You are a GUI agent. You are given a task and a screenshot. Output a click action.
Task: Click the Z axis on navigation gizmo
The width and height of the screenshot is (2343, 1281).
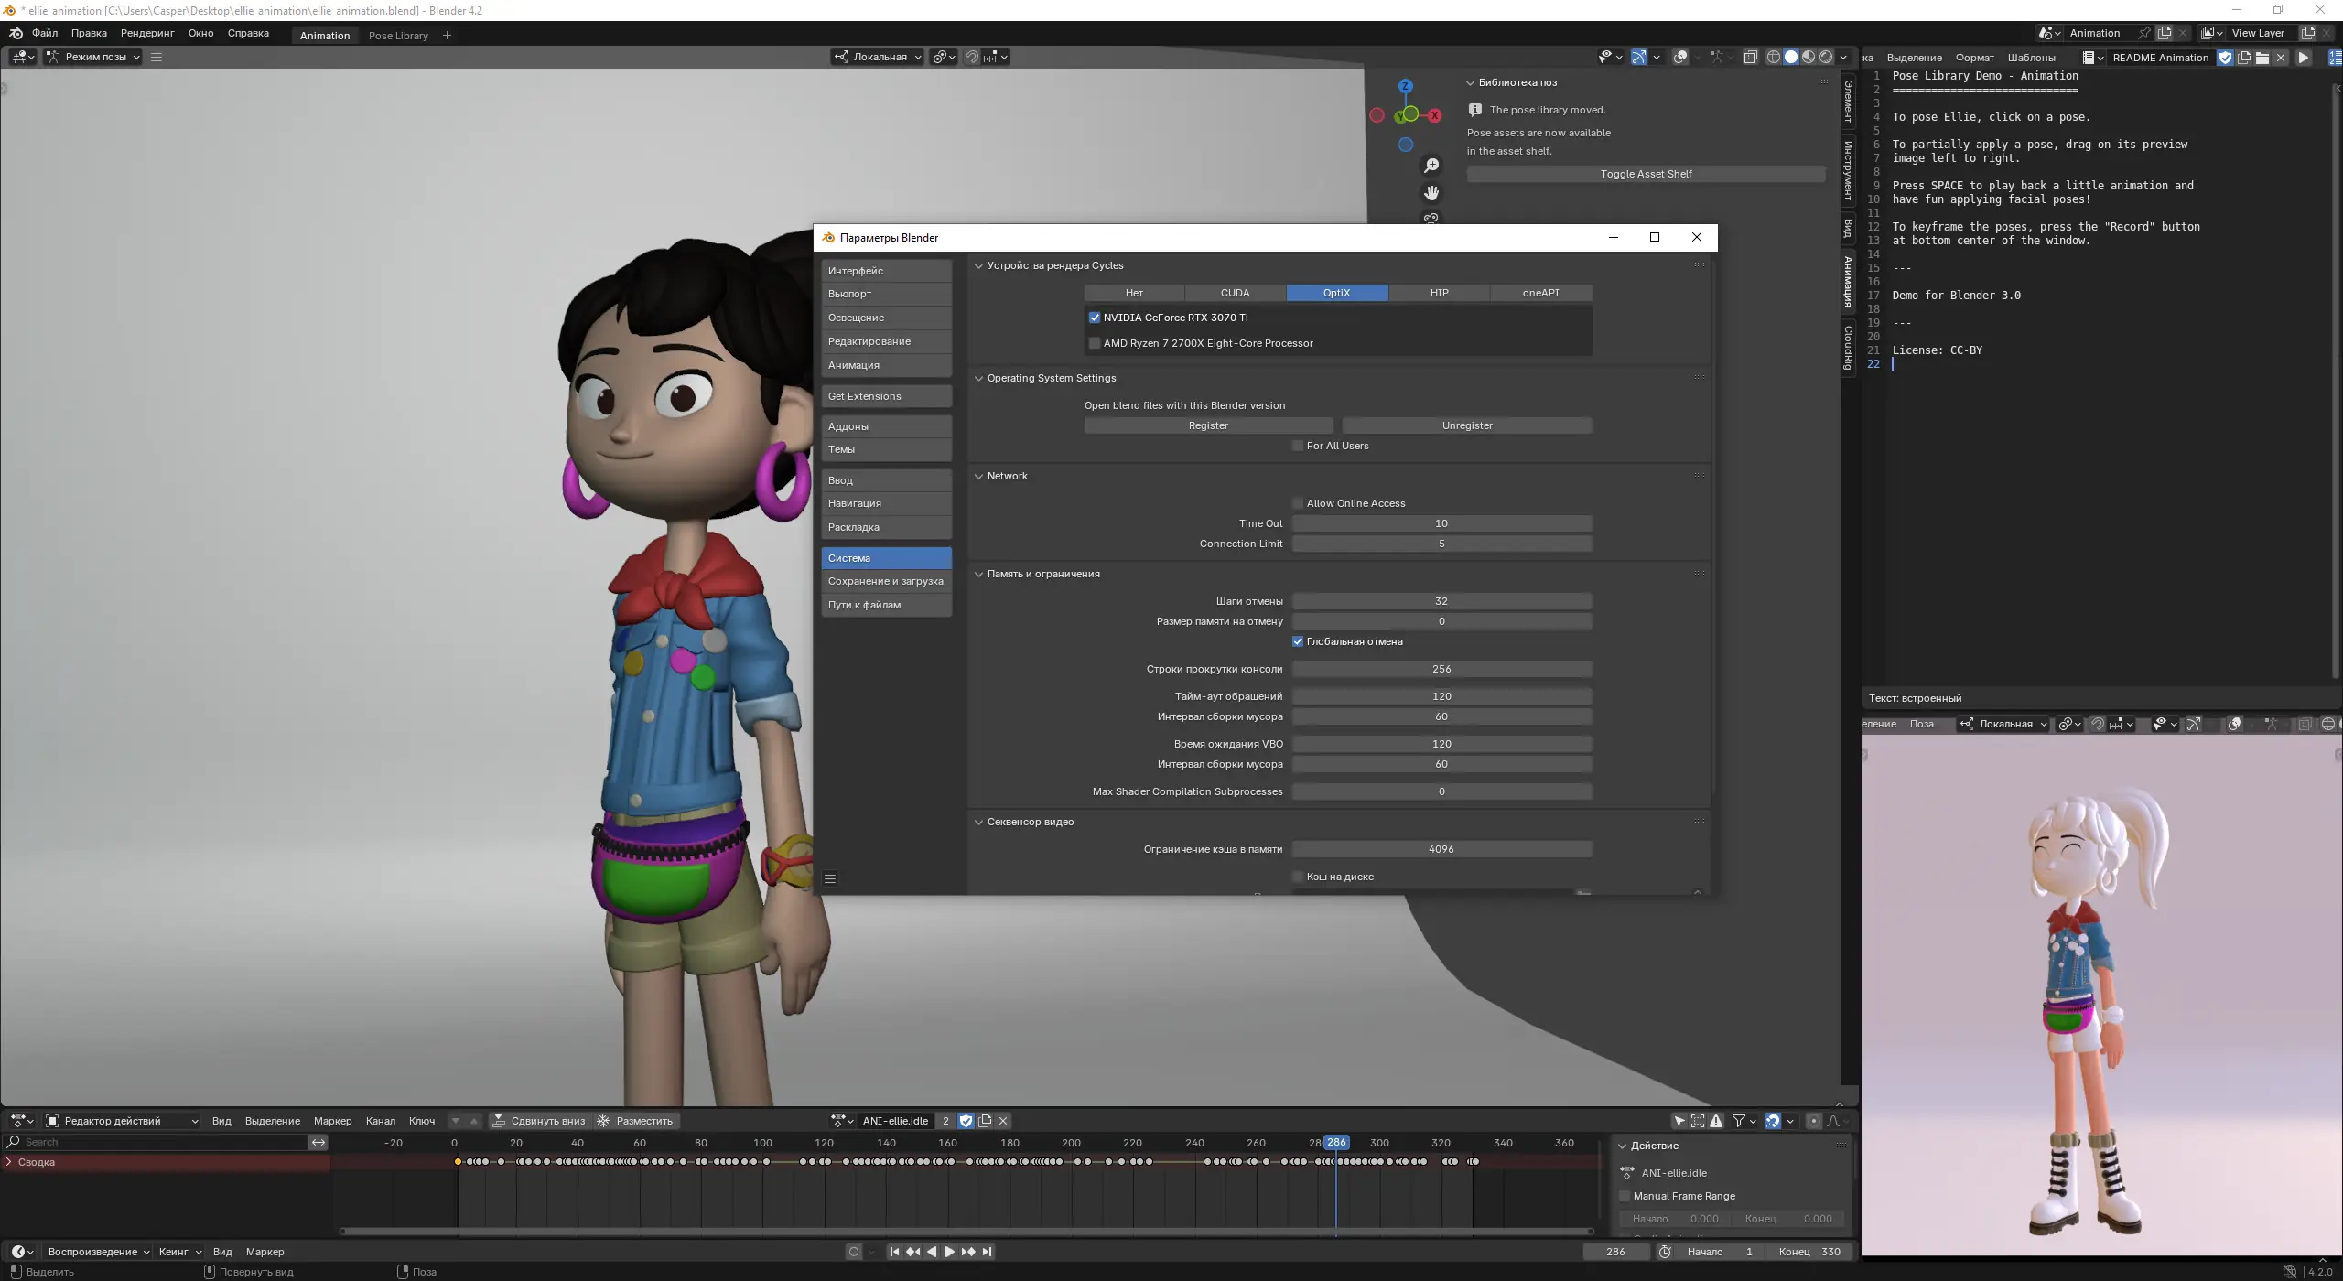[x=1406, y=86]
